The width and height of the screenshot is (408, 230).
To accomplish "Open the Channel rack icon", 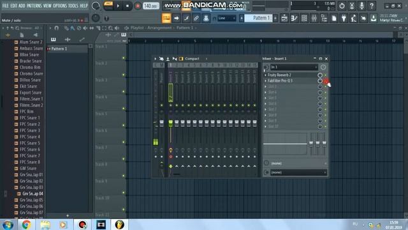I will point(304,18).
